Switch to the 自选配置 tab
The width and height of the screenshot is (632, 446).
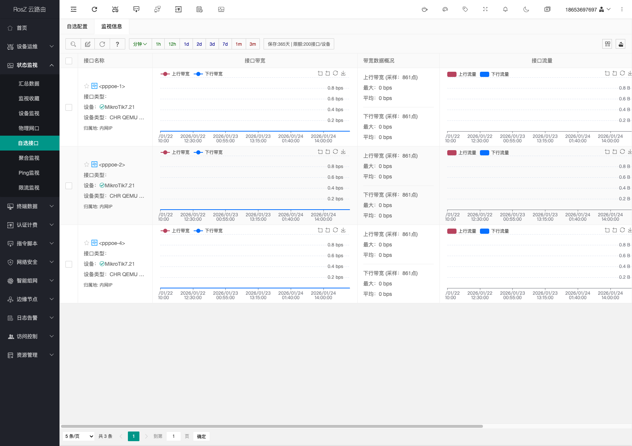pyautogui.click(x=77, y=26)
